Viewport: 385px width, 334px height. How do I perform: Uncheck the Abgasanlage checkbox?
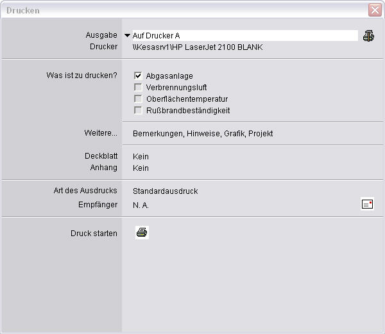[138, 76]
